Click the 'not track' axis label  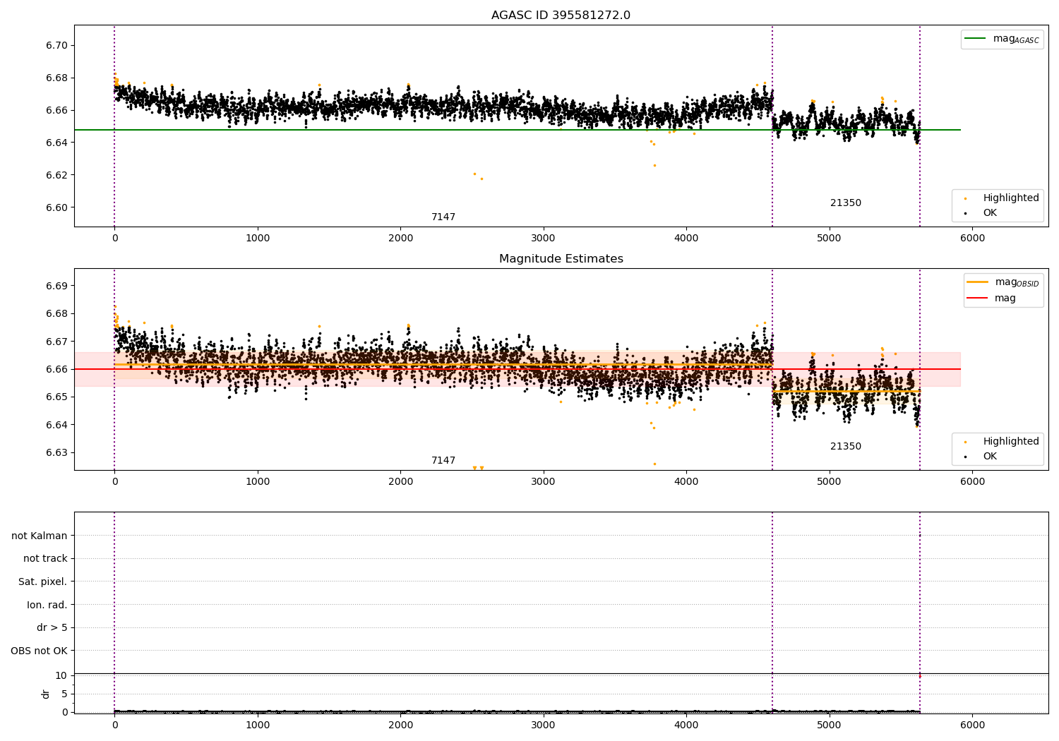(x=45, y=559)
